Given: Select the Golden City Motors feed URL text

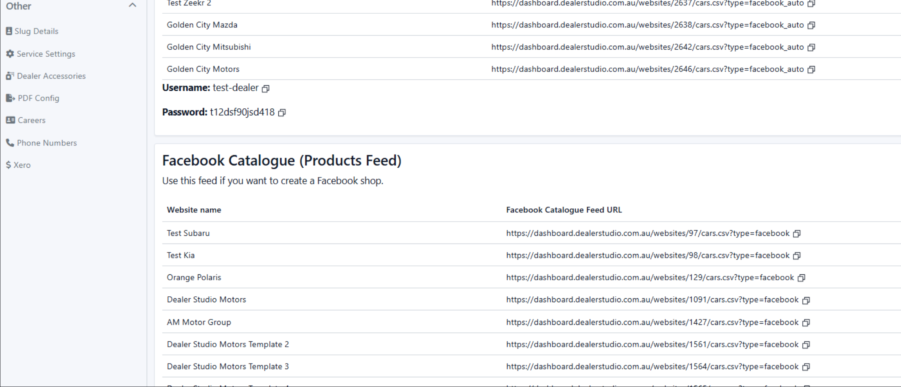Looking at the screenshot, I should (x=647, y=69).
